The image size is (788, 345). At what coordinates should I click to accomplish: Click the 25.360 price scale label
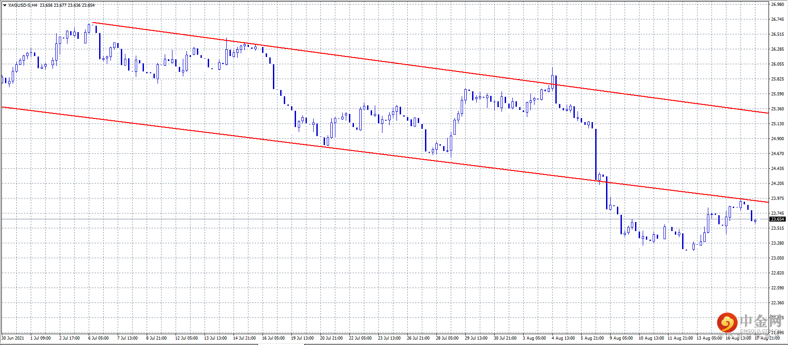point(778,109)
